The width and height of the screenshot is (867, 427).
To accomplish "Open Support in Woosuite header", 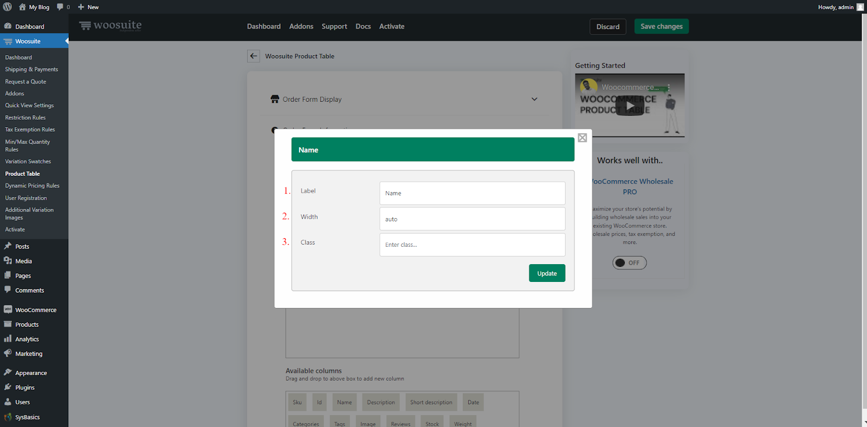I will pos(334,27).
